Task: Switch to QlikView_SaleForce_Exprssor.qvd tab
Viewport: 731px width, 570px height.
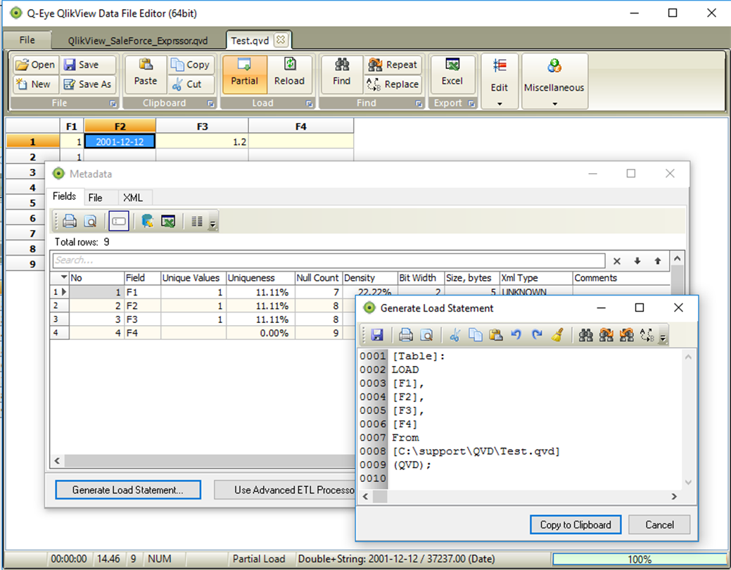Action: [x=138, y=41]
